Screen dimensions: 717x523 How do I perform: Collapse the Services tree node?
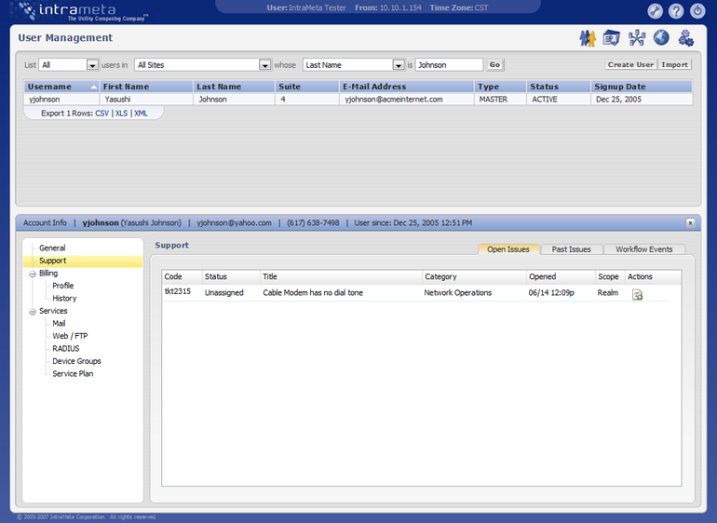pyautogui.click(x=33, y=311)
